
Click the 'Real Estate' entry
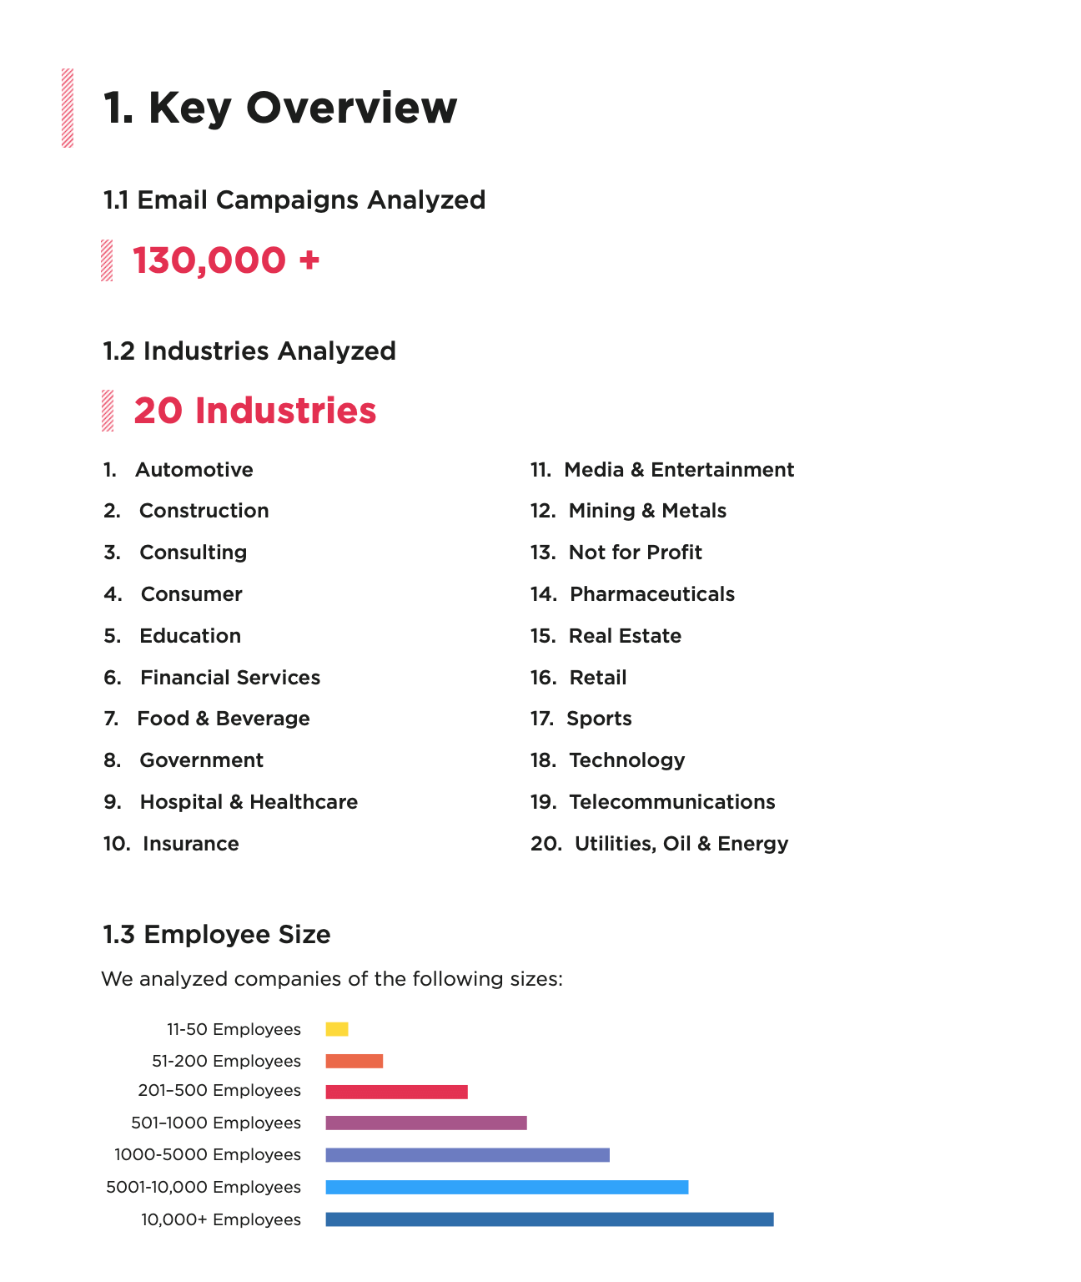click(625, 636)
